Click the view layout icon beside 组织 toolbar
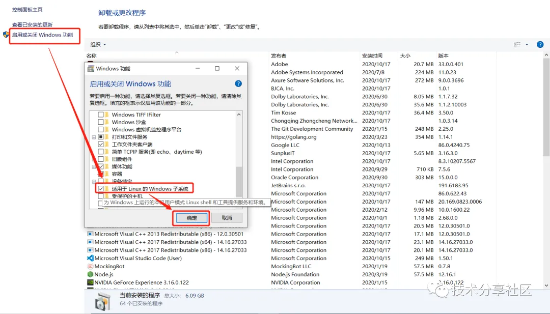 (x=517, y=44)
